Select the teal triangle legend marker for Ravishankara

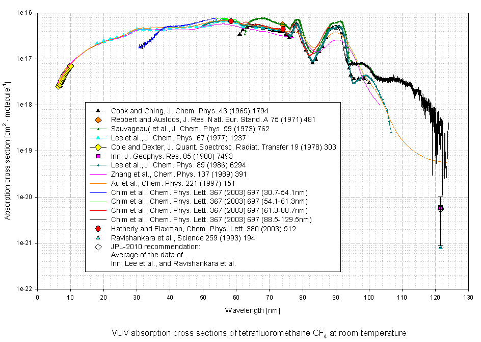[x=98, y=238]
